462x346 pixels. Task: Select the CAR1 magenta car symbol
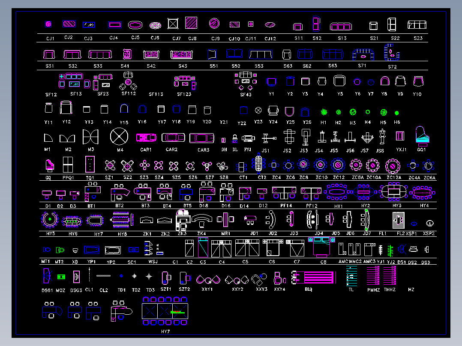146,137
